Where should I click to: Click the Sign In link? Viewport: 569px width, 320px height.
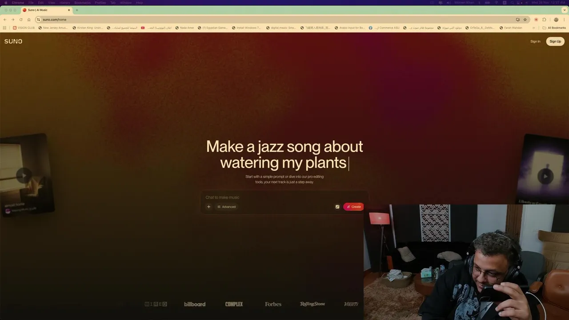point(535,41)
